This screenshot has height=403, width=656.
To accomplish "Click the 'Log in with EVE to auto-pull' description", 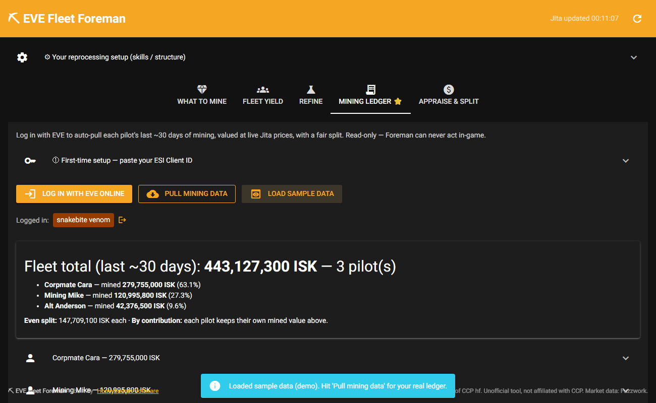I will (251, 136).
